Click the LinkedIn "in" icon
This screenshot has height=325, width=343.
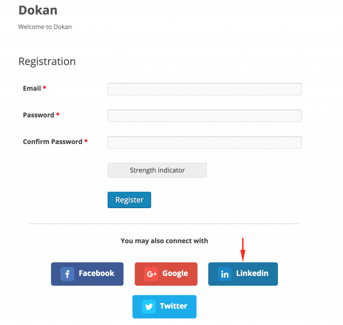[x=225, y=274]
